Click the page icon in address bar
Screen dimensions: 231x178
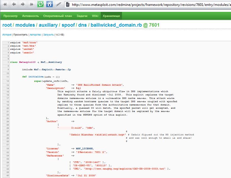click(x=68, y=4)
